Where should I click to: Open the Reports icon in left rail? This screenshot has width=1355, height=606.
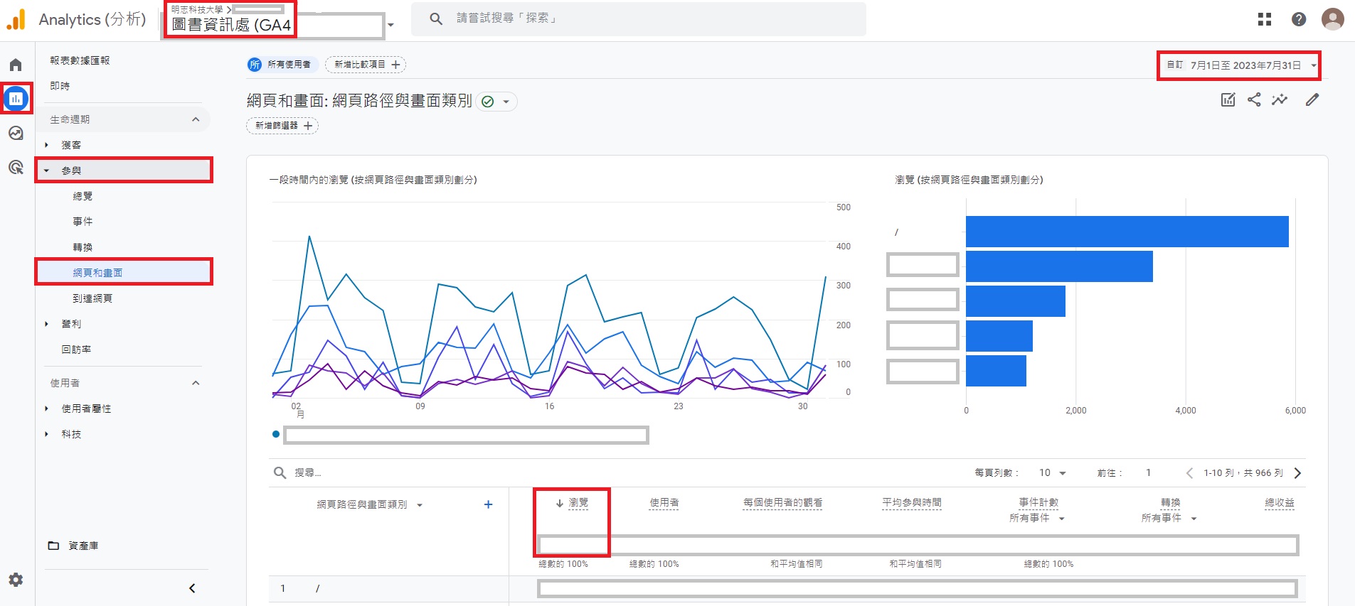[x=16, y=99]
